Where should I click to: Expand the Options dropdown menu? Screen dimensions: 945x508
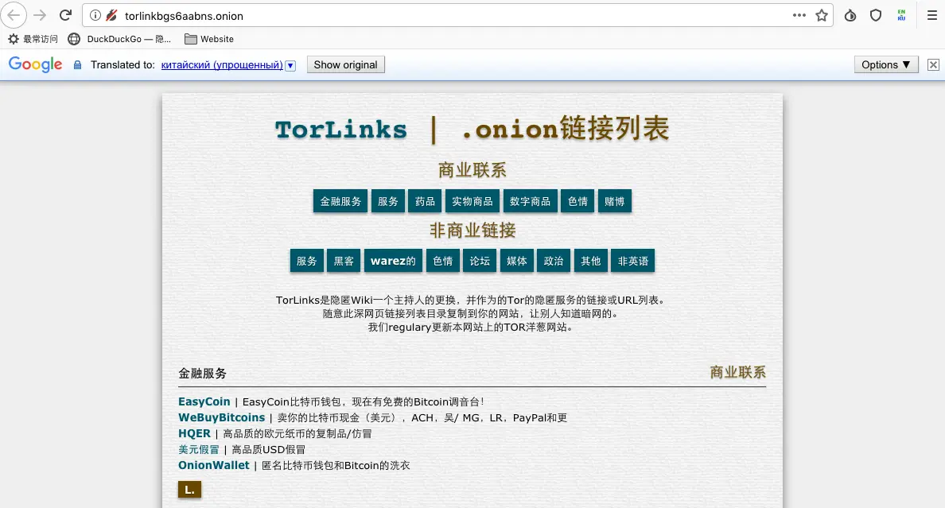point(886,64)
